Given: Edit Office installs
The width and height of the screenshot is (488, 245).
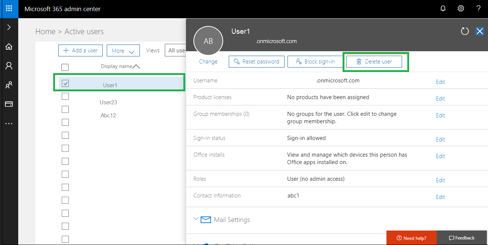Looking at the screenshot, I should (440, 156).
